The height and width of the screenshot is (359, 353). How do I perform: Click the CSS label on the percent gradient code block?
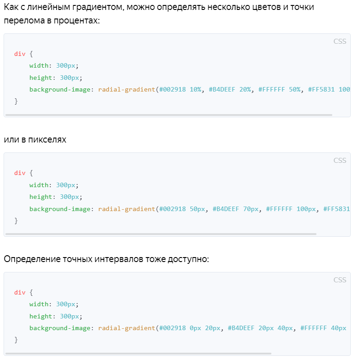339,41
